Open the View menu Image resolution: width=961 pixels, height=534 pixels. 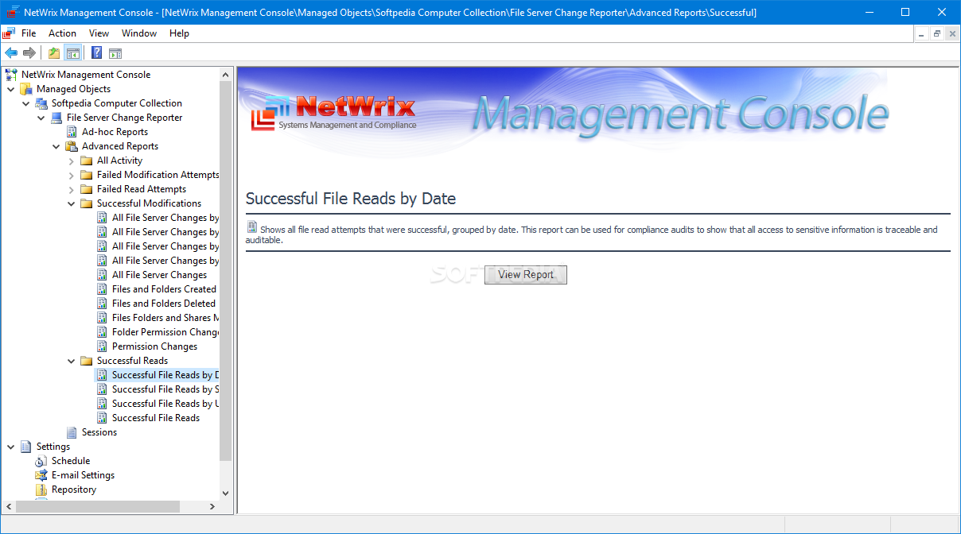click(99, 33)
